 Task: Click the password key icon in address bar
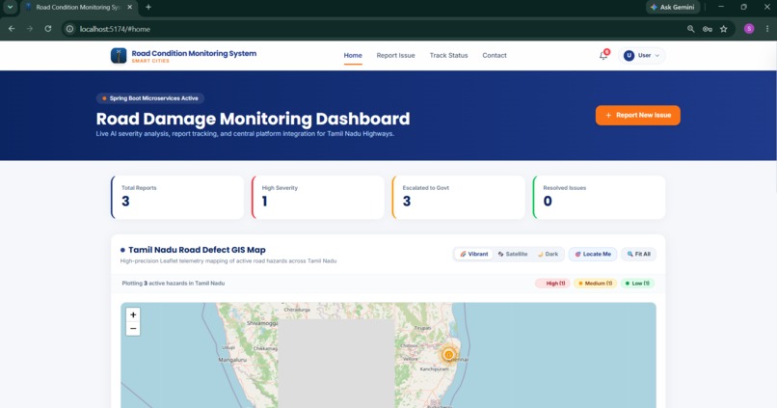pos(708,29)
